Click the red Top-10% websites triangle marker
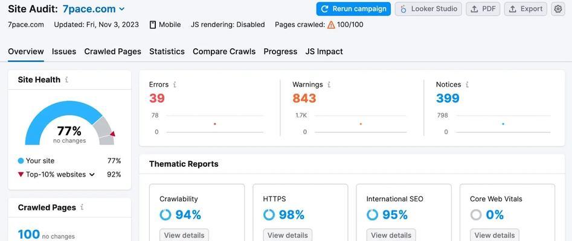572x241 pixels. pos(21,175)
